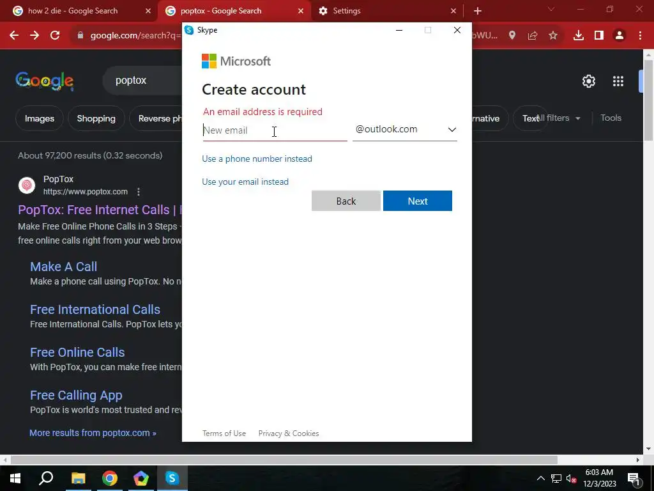
Task: Open Google search Tools
Action: tap(611, 118)
